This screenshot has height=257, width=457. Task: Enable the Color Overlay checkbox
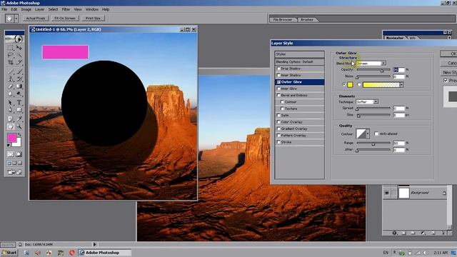(278, 122)
